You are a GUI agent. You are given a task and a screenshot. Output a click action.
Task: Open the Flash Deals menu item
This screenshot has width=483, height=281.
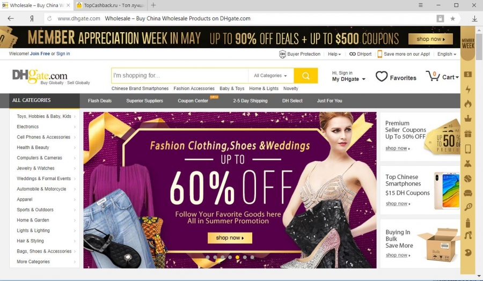pyautogui.click(x=100, y=101)
